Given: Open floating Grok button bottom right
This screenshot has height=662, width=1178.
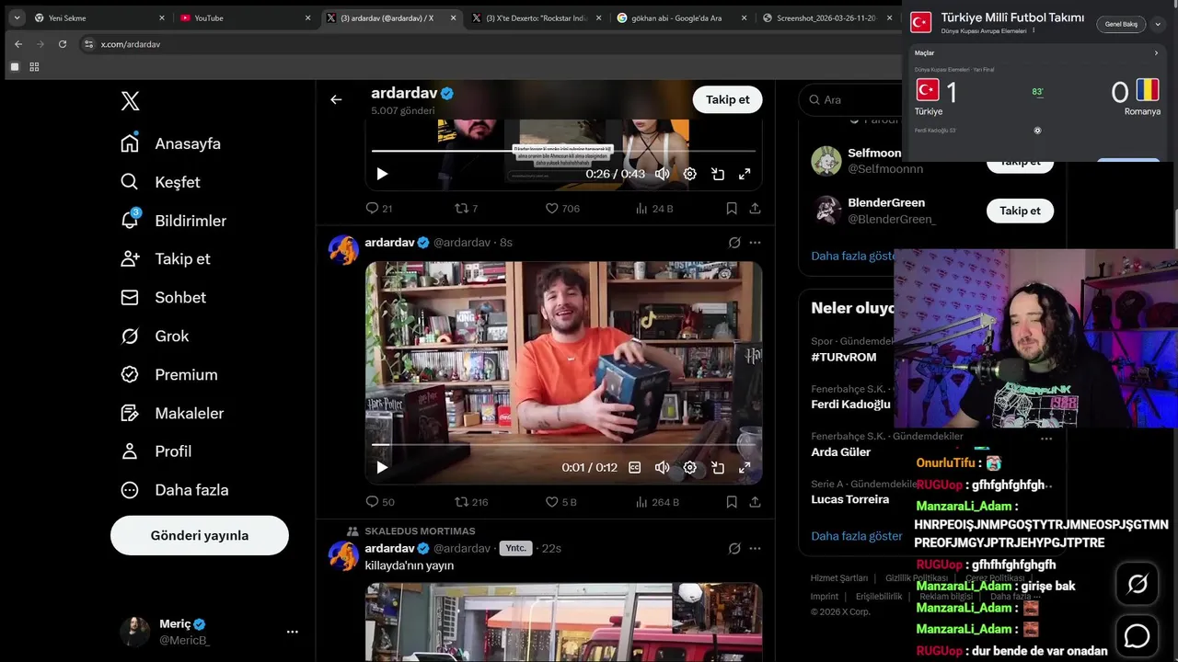Looking at the screenshot, I should tap(1138, 584).
